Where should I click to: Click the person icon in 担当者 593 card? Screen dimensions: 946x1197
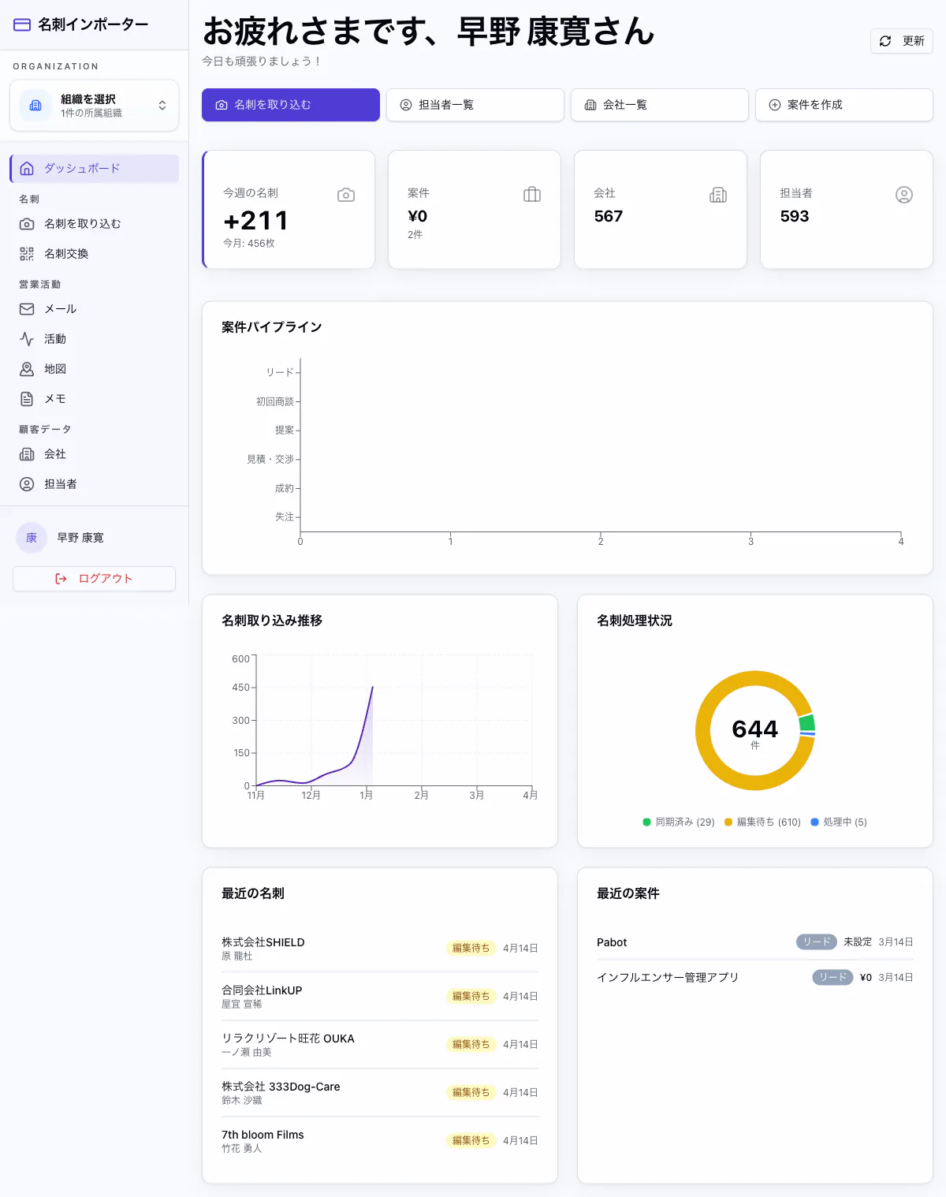click(x=904, y=195)
